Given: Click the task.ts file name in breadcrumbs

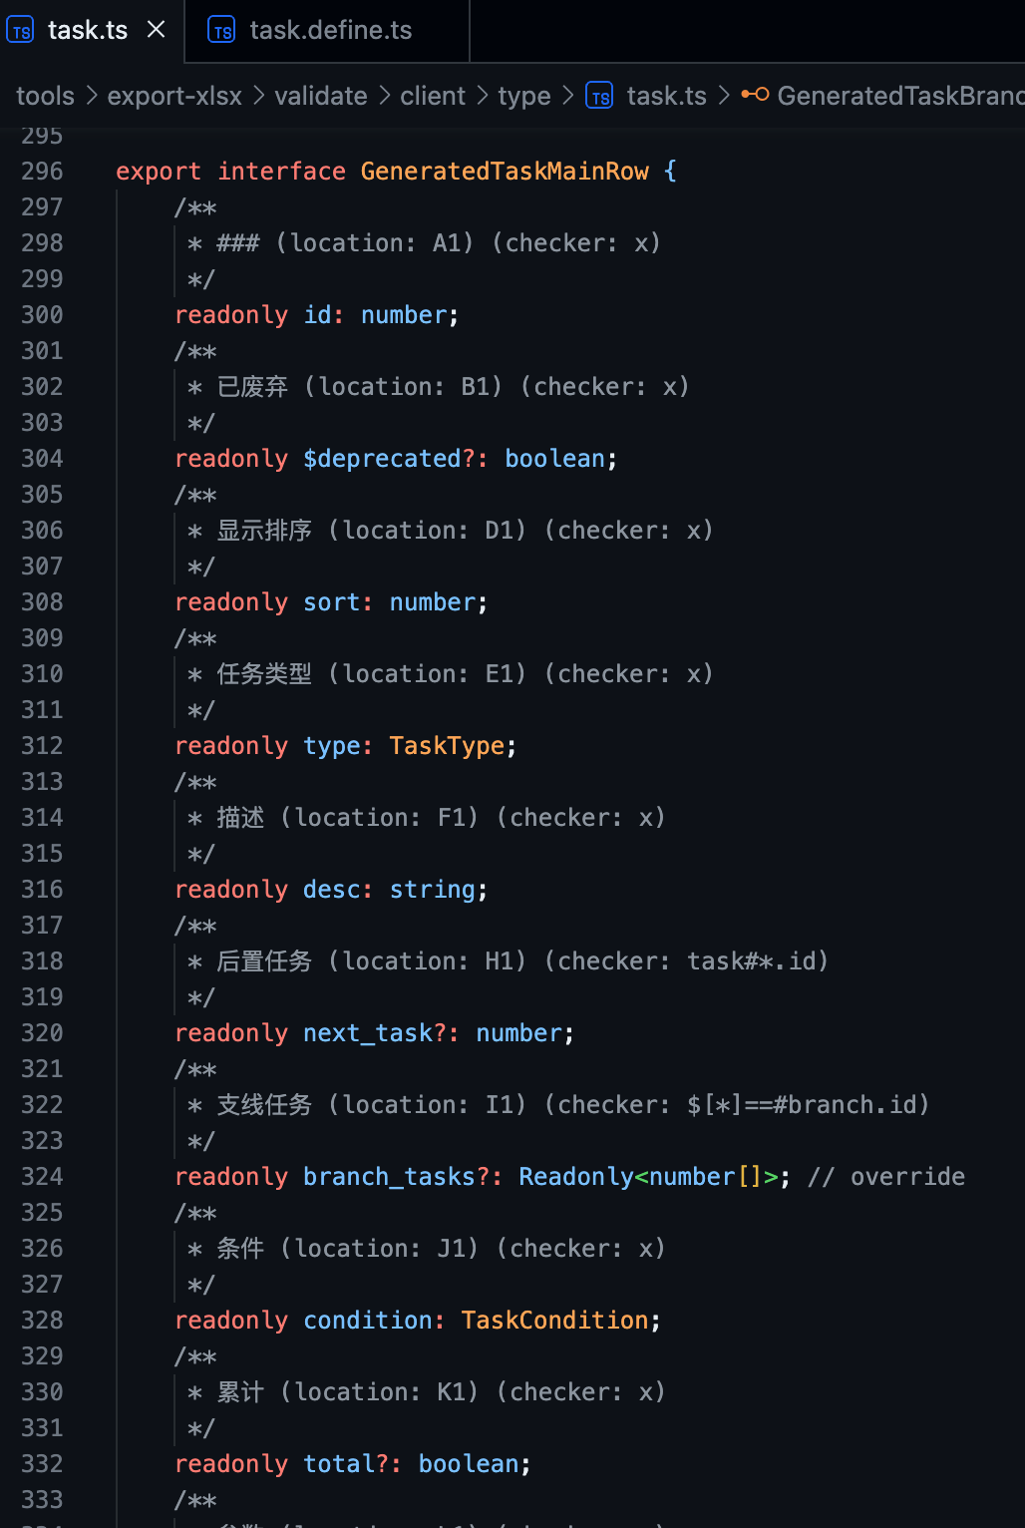Looking at the screenshot, I should [666, 96].
